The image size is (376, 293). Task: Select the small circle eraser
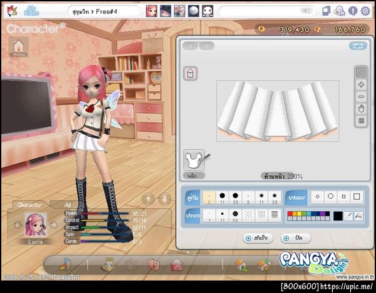coord(318,197)
